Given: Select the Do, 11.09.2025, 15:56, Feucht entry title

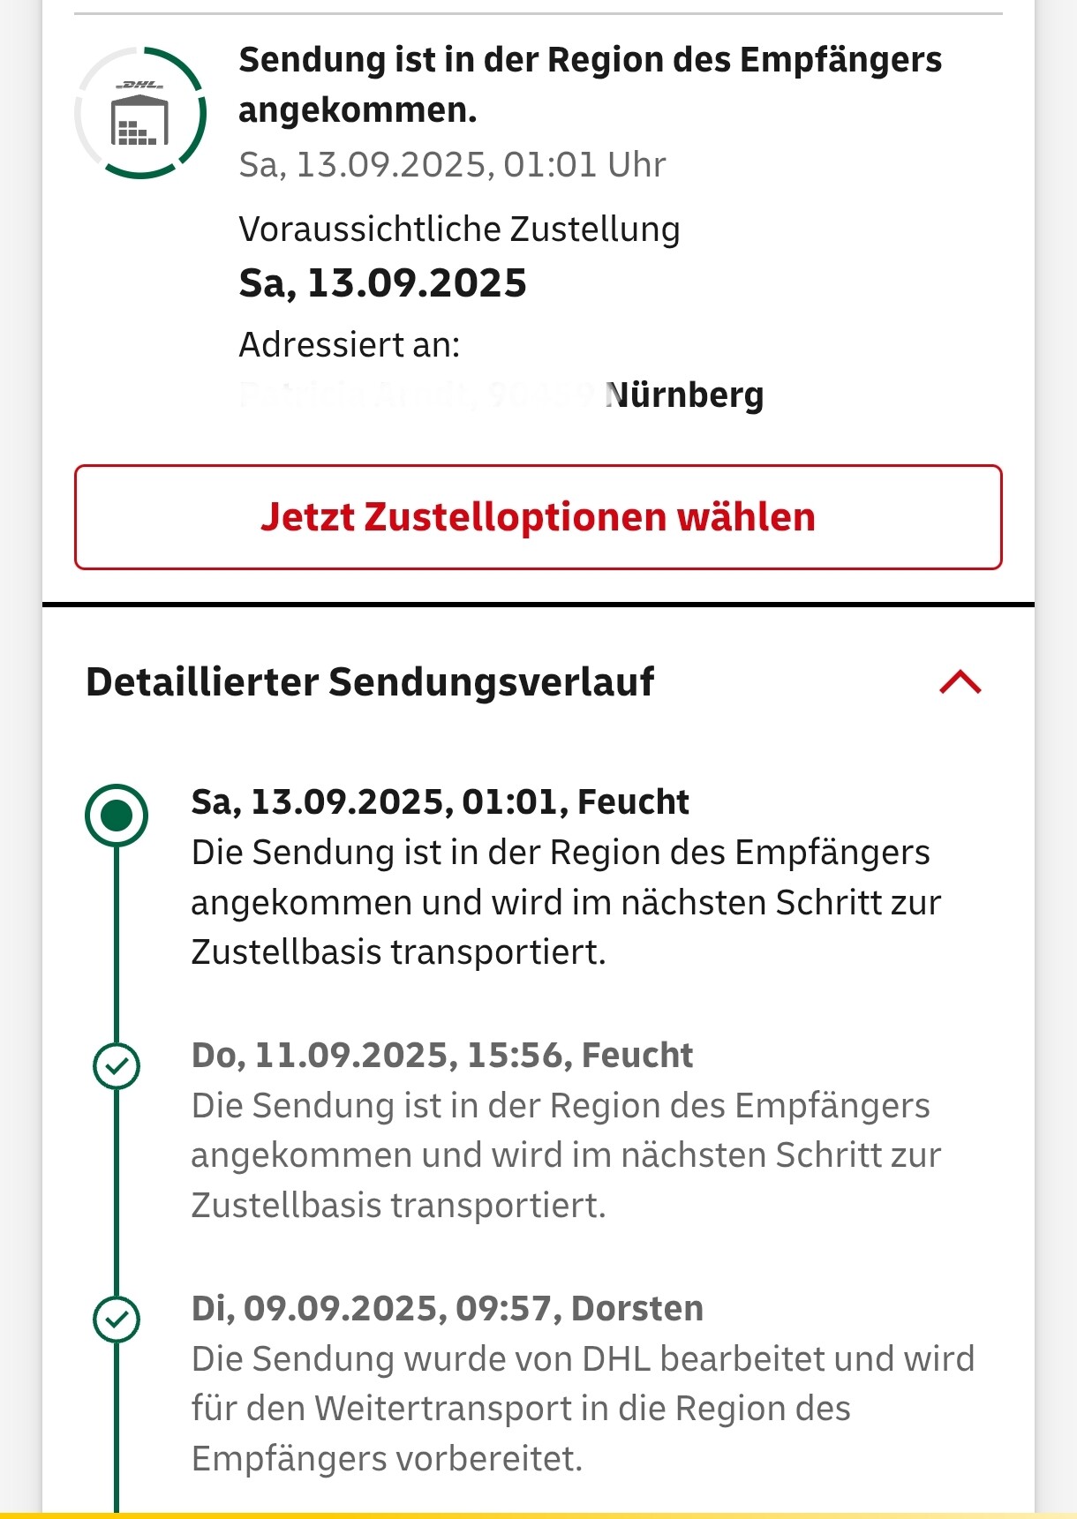Looking at the screenshot, I should pyautogui.click(x=442, y=1055).
